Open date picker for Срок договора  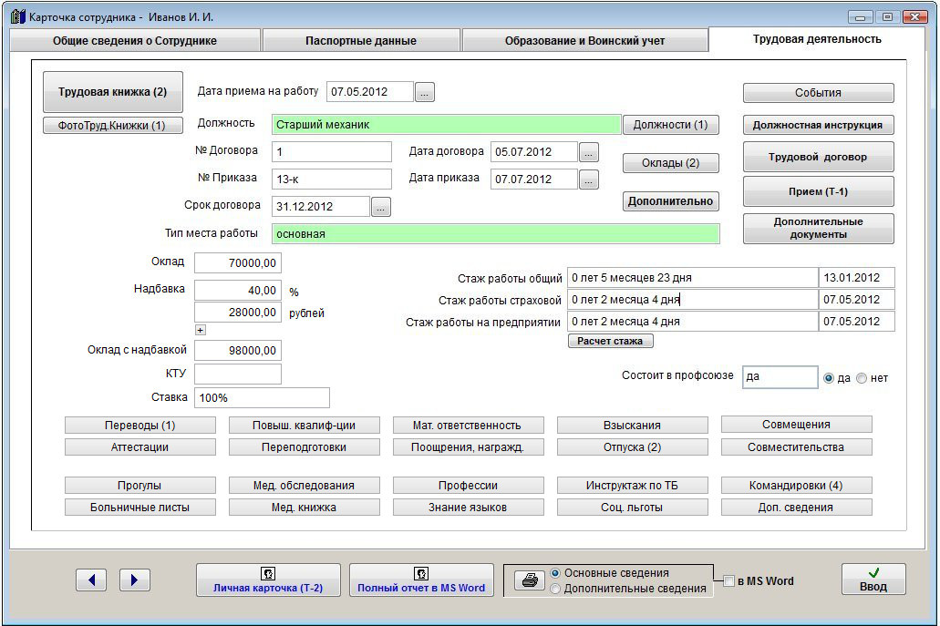[x=381, y=207]
